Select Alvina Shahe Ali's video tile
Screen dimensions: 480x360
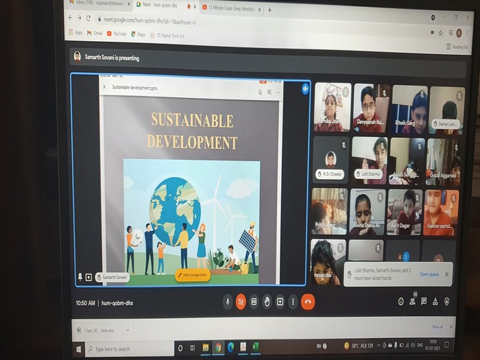pos(367,212)
